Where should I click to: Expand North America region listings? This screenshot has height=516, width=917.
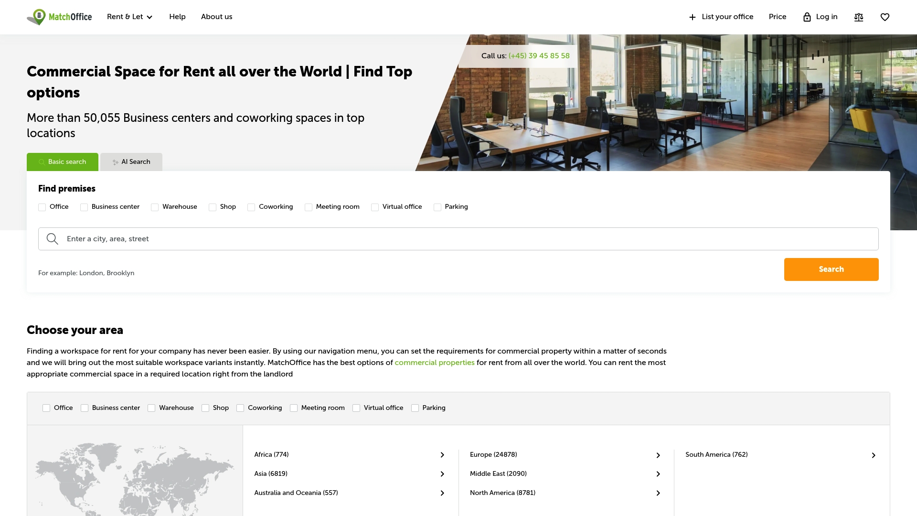point(658,493)
